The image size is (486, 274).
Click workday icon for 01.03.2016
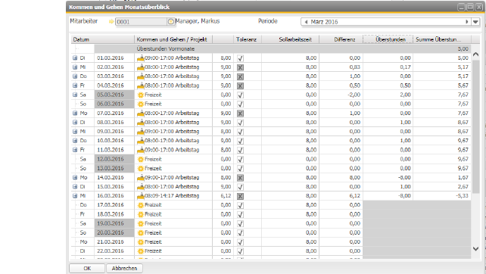pos(141,58)
